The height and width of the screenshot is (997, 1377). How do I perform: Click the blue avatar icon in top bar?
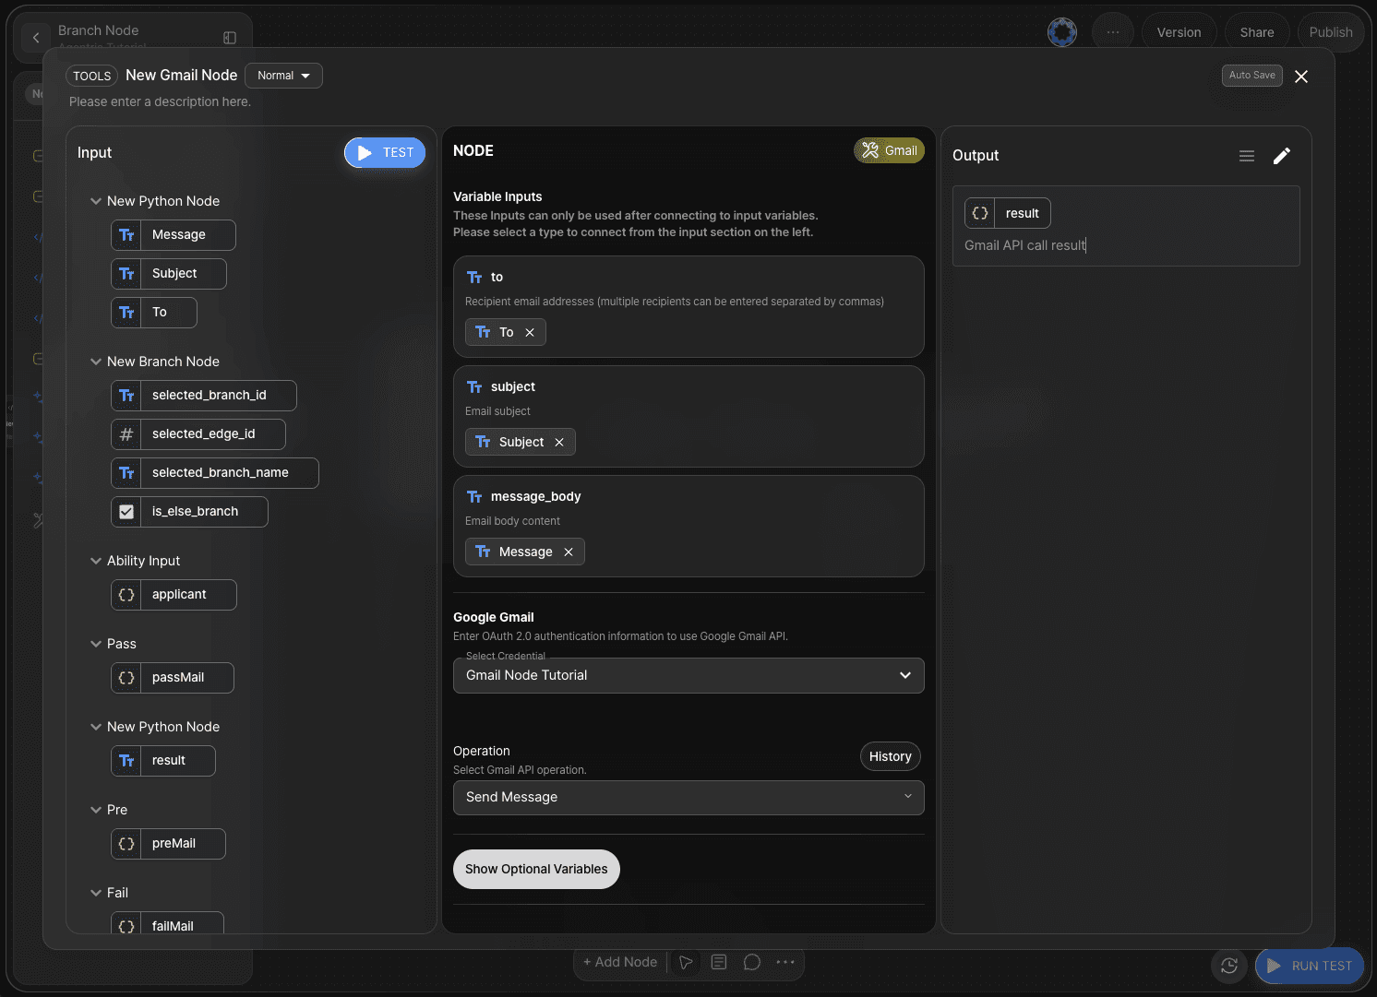1062,32
